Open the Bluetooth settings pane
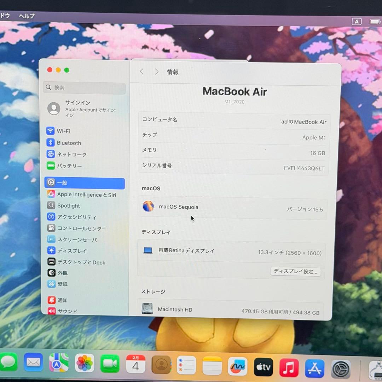The height and width of the screenshot is (382, 382). [69, 143]
